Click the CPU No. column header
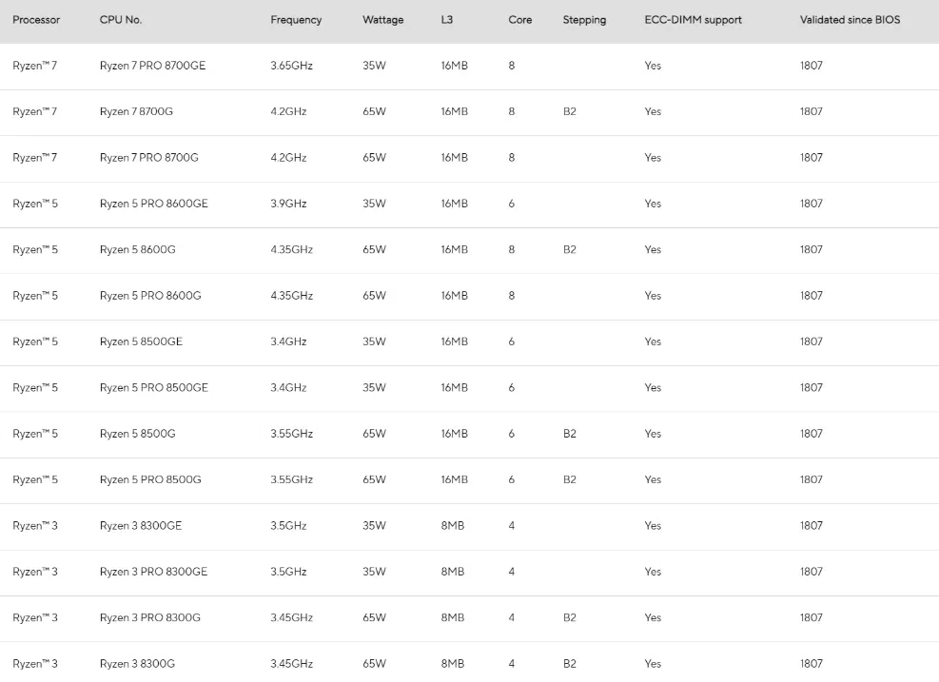The height and width of the screenshot is (682, 939). click(121, 20)
